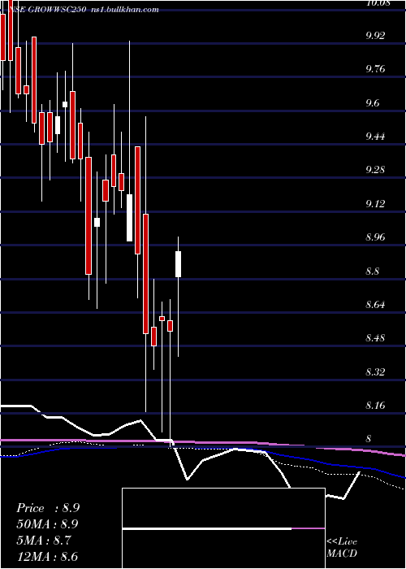Click the 12MA : 8.6 readout
This screenshot has width=406, height=569.
coord(47,556)
